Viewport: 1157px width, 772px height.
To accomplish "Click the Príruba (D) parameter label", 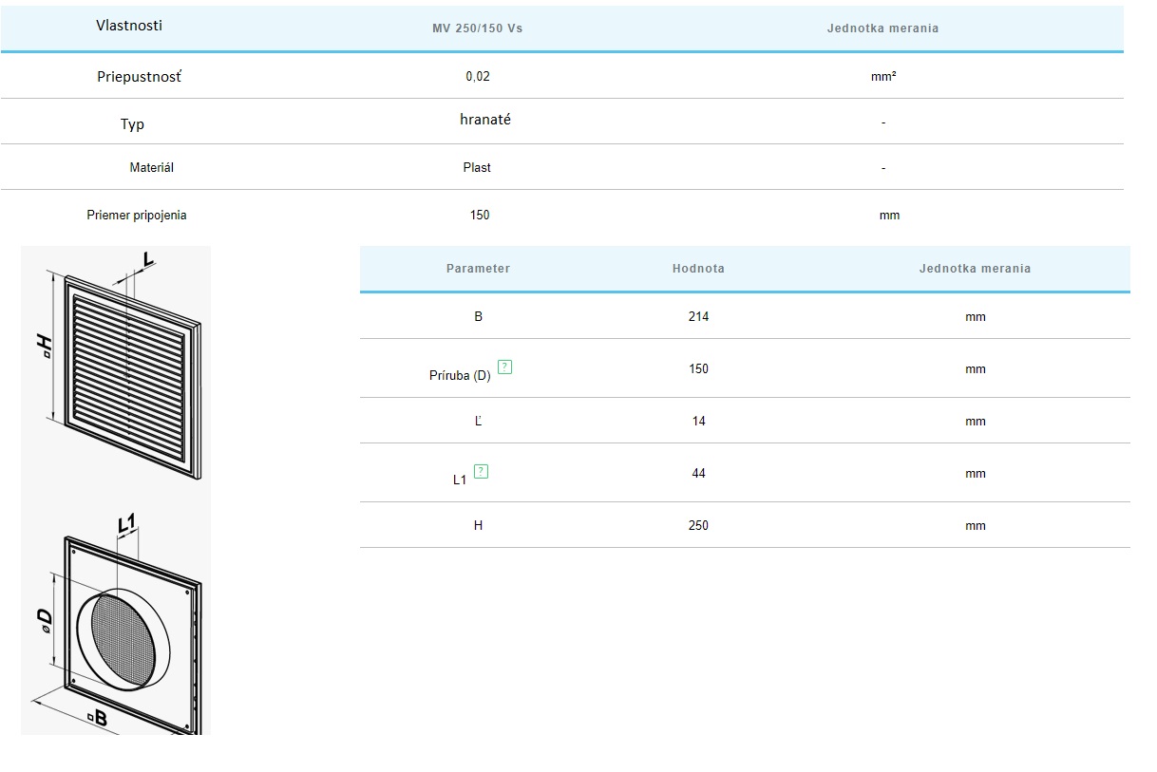I will pos(460,375).
